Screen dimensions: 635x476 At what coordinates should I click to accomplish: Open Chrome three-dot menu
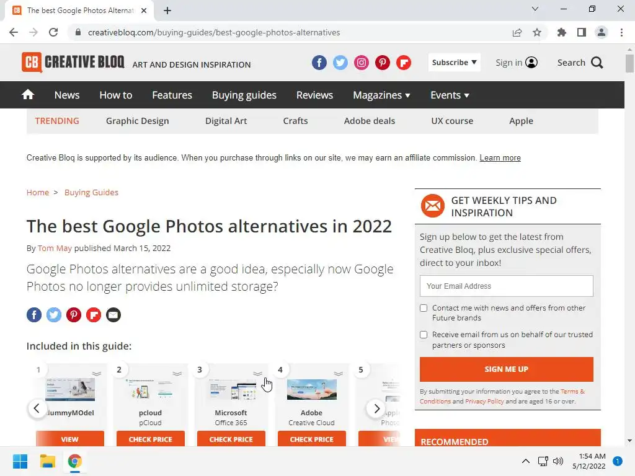click(x=621, y=32)
